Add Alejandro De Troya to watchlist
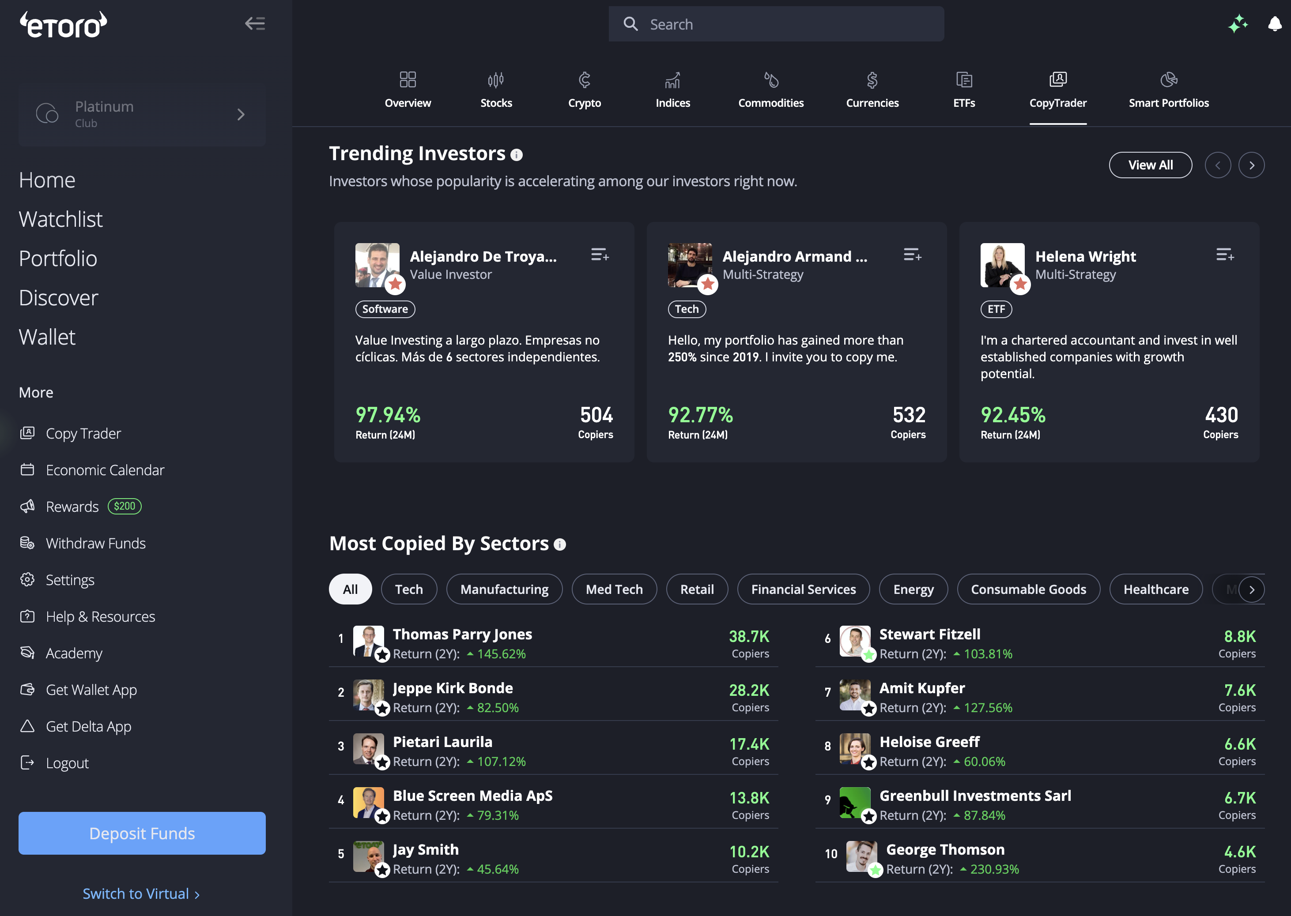The height and width of the screenshot is (916, 1291). point(599,255)
